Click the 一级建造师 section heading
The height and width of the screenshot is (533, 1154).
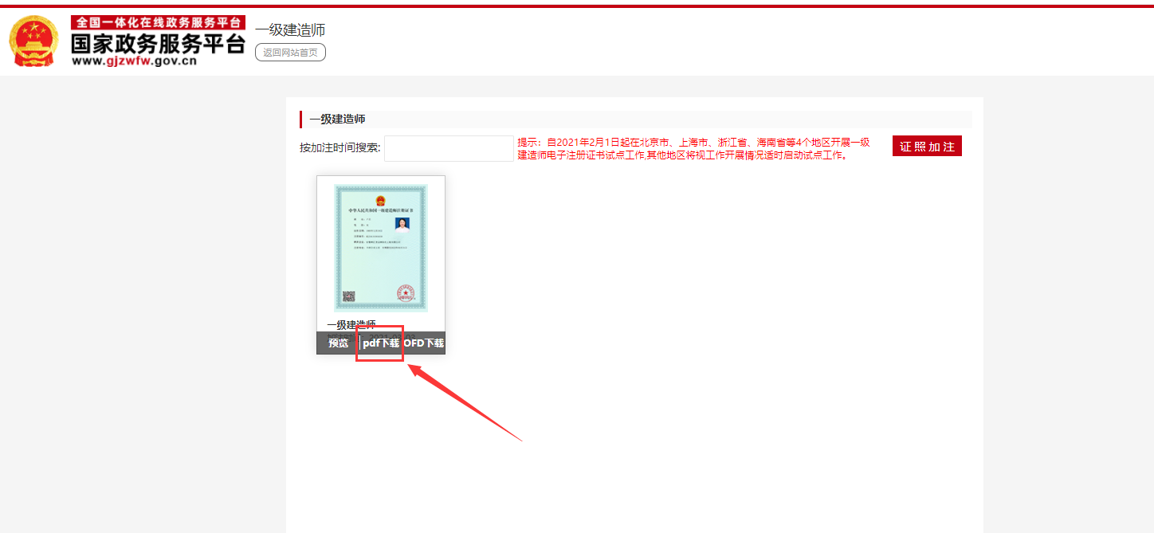pyautogui.click(x=337, y=120)
